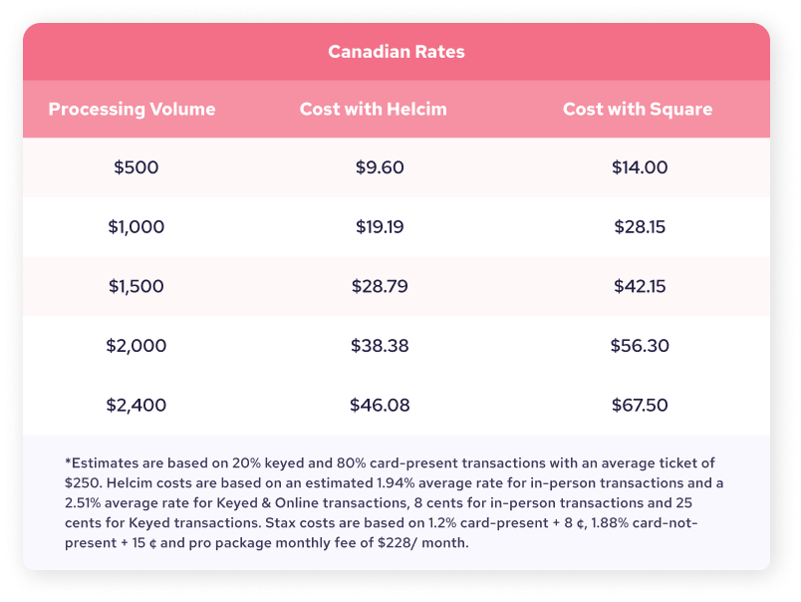
Task: Select the $500 processing volume cell
Action: [x=135, y=166]
